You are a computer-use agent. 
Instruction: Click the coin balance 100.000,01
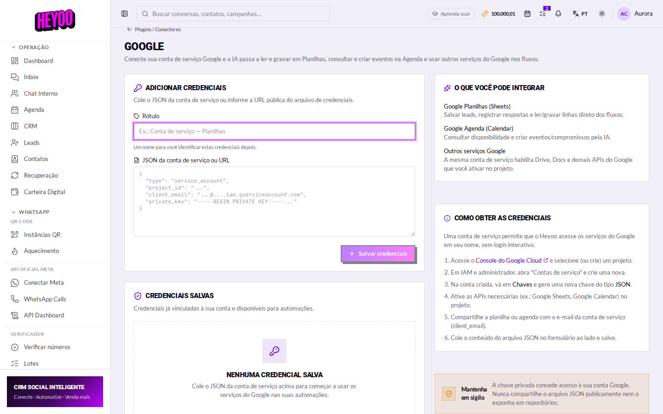point(499,14)
